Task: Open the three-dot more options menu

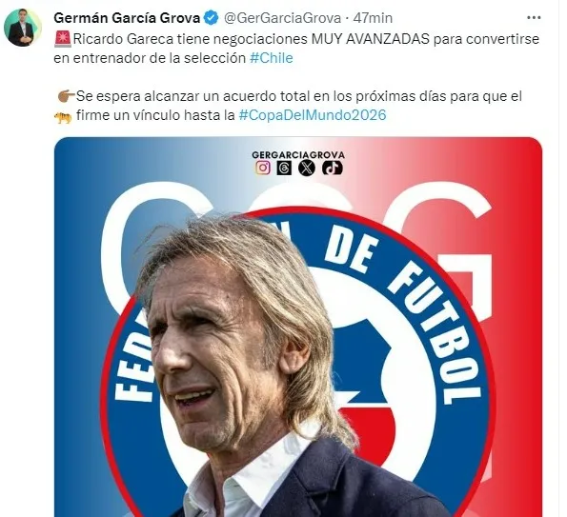Action: tap(534, 17)
